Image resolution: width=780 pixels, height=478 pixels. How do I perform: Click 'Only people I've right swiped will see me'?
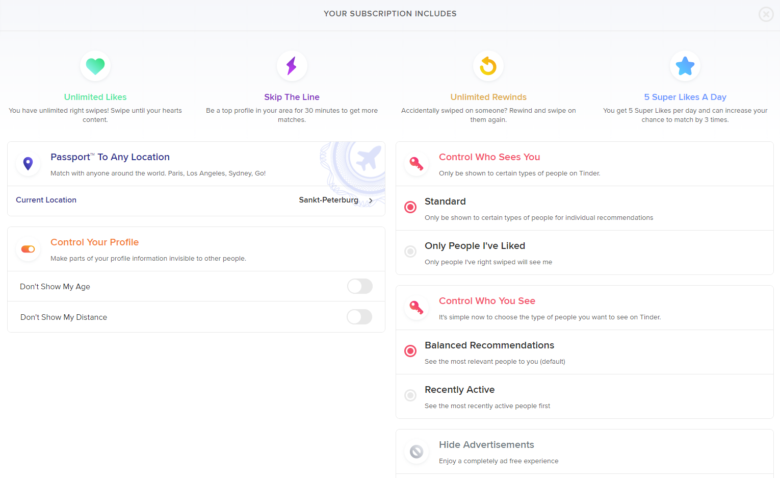488,262
